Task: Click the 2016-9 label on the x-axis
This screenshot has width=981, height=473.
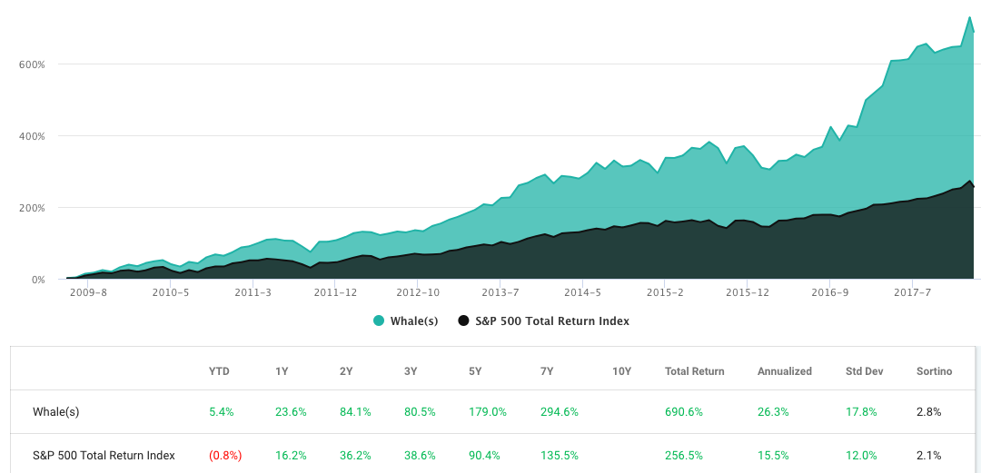Action: tap(830, 292)
